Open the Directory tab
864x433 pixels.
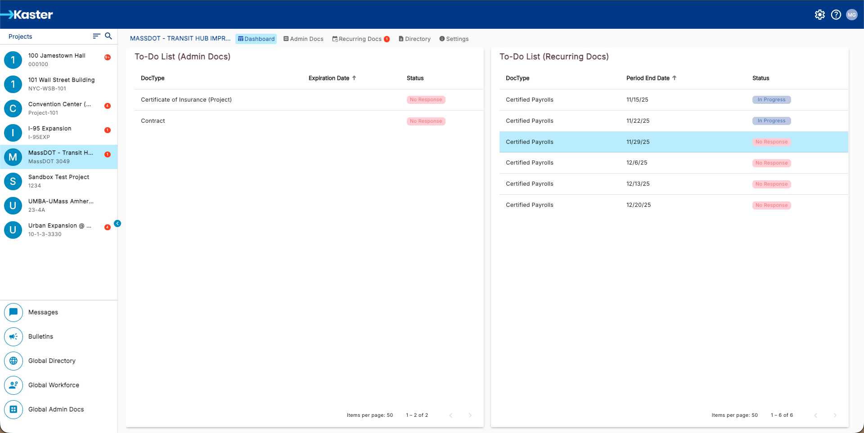point(414,39)
